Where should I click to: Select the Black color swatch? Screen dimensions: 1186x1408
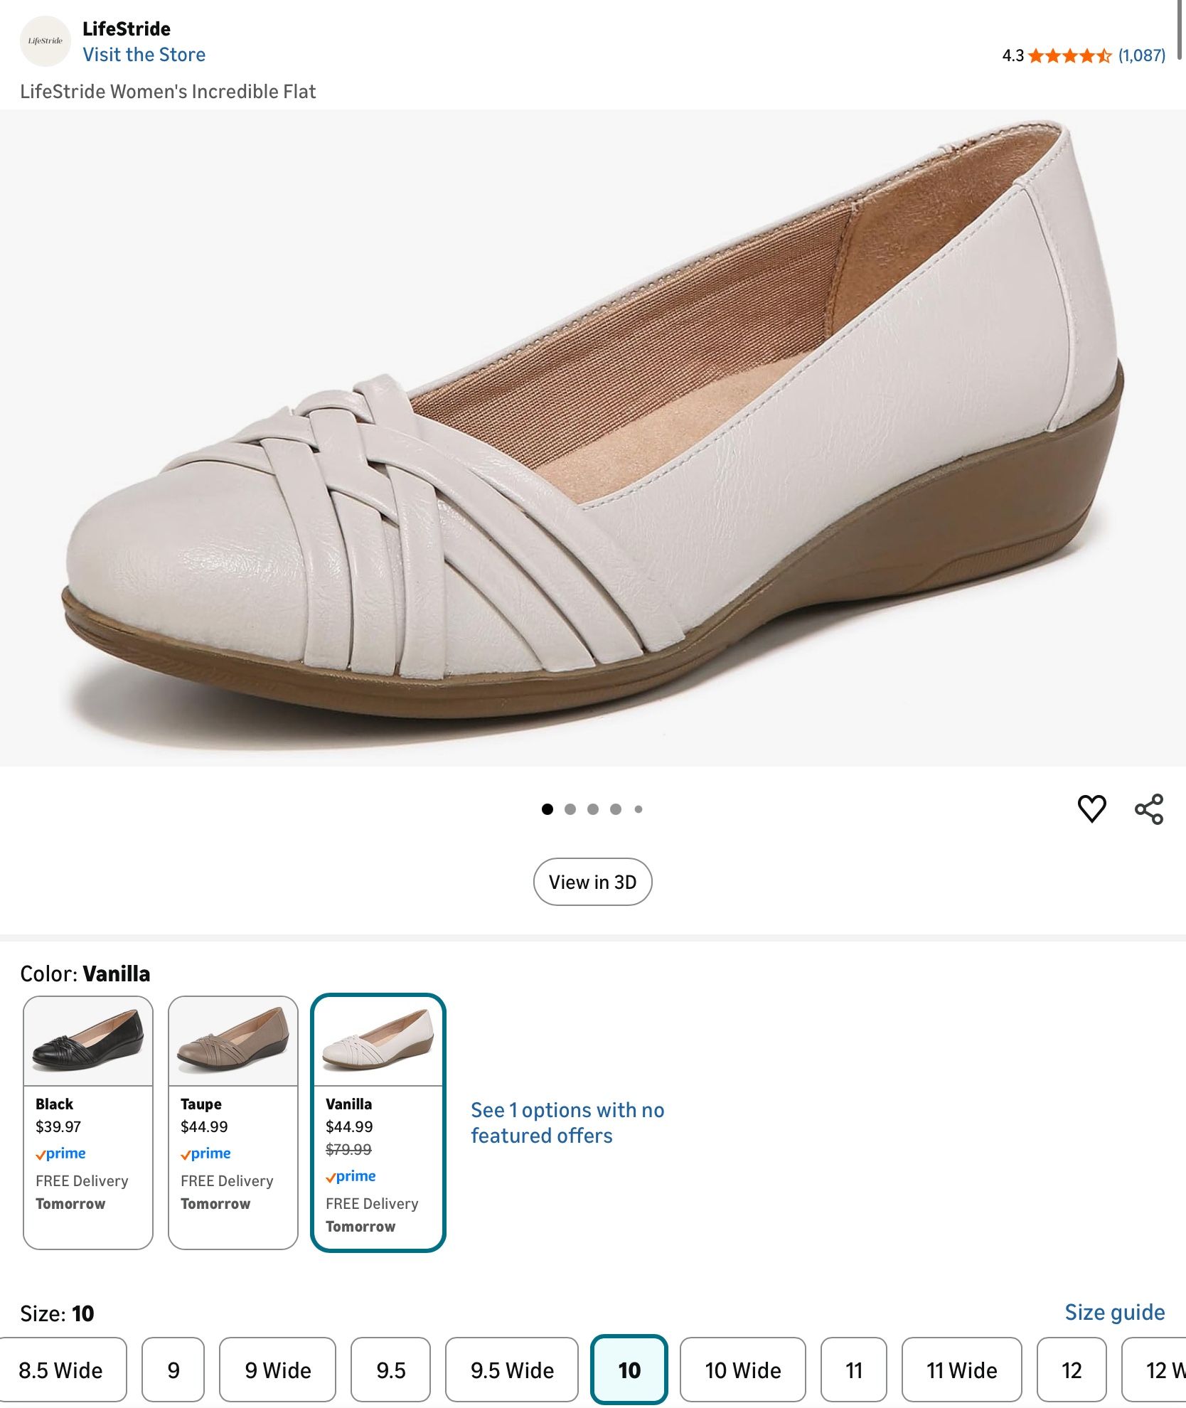click(88, 1121)
